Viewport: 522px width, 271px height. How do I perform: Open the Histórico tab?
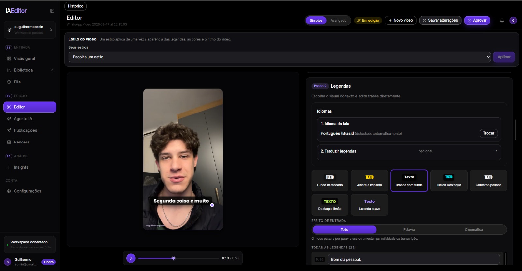[x=75, y=6]
